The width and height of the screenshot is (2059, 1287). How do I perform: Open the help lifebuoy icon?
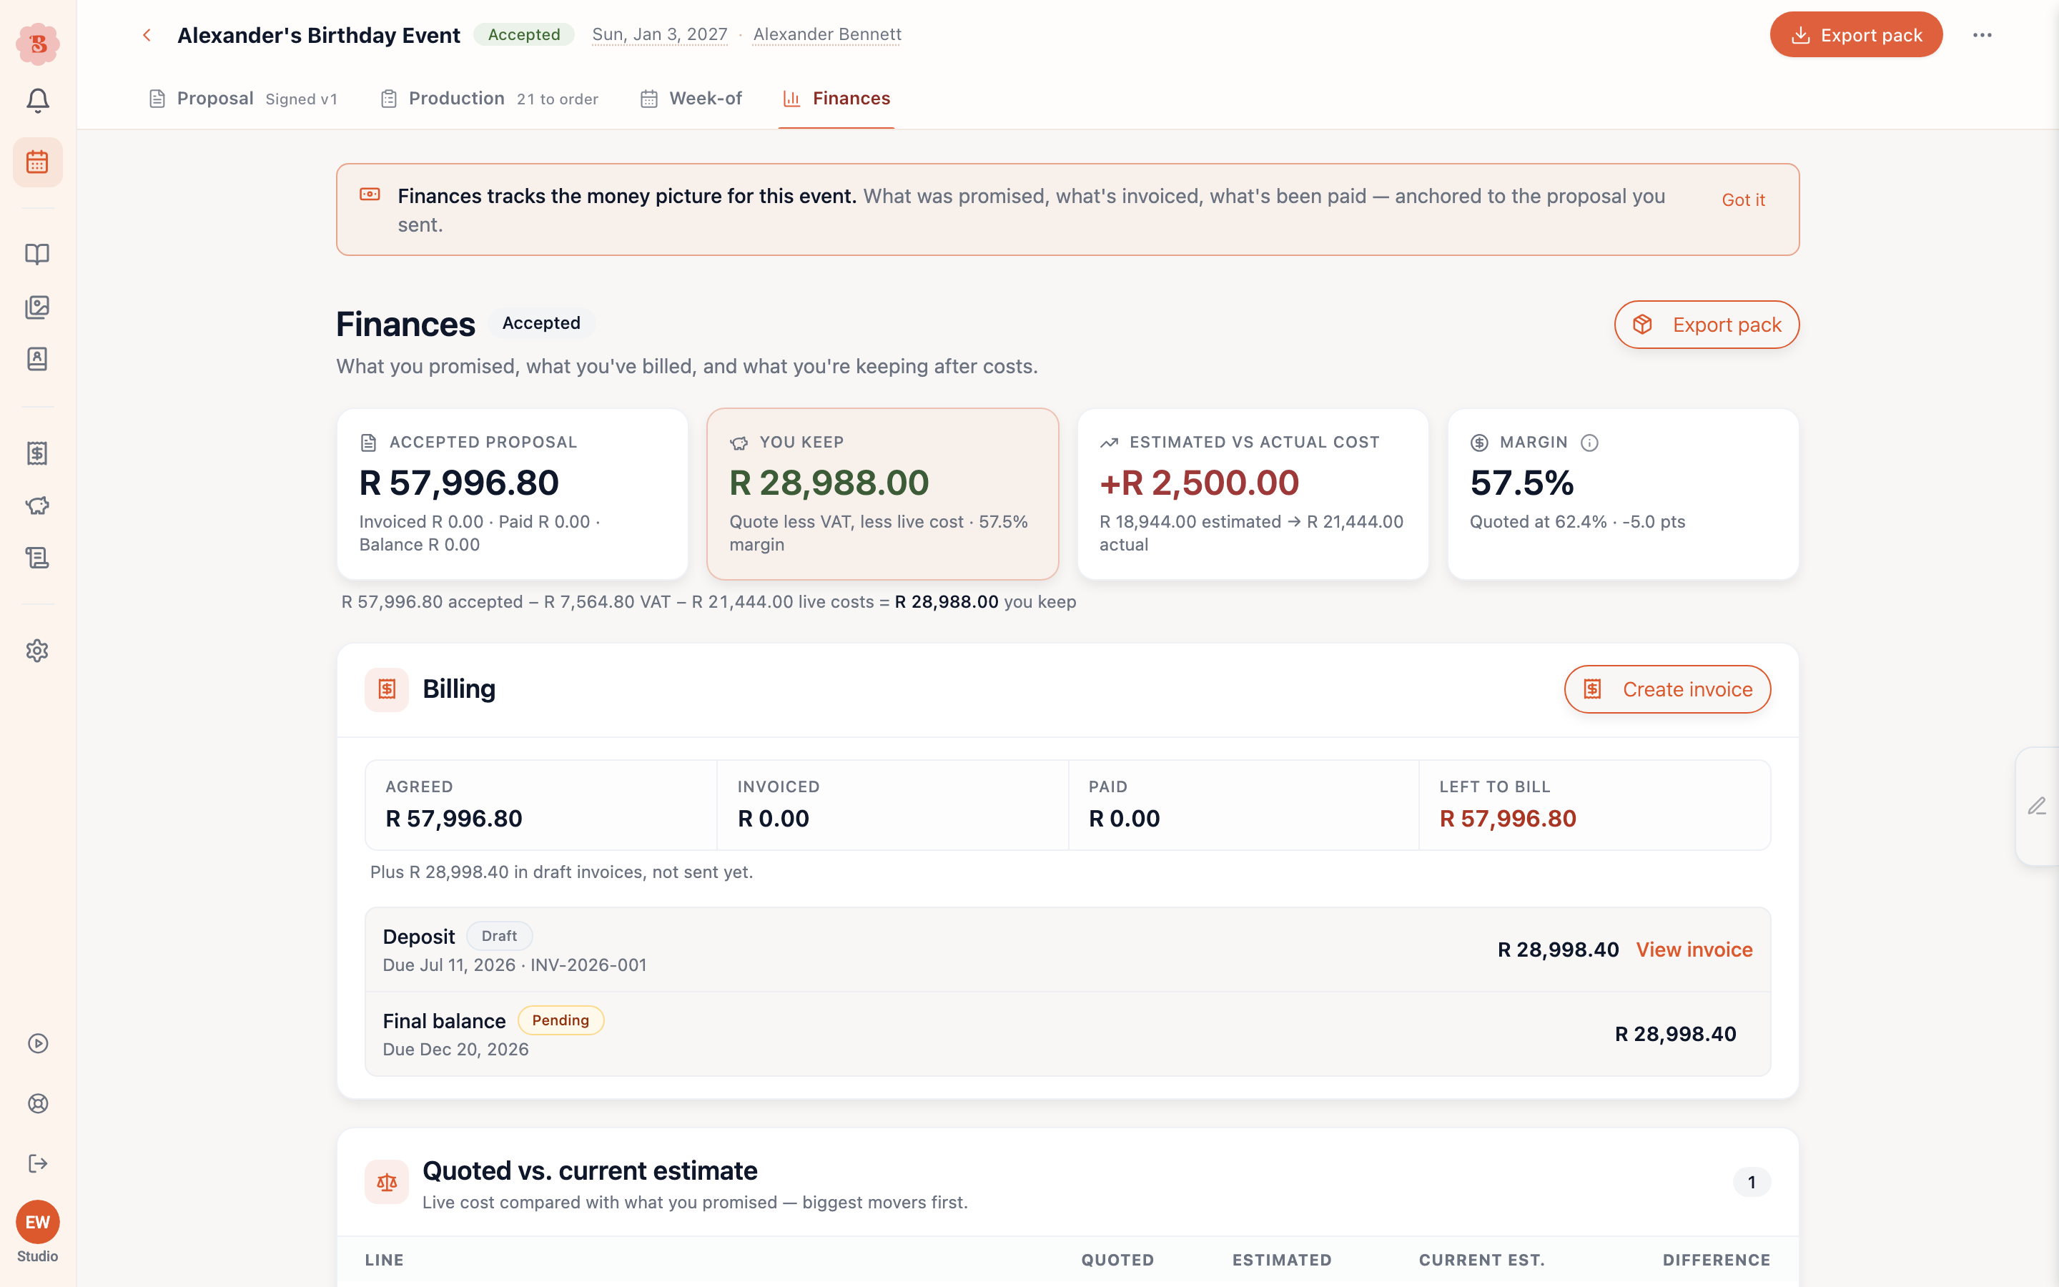coord(37,1103)
